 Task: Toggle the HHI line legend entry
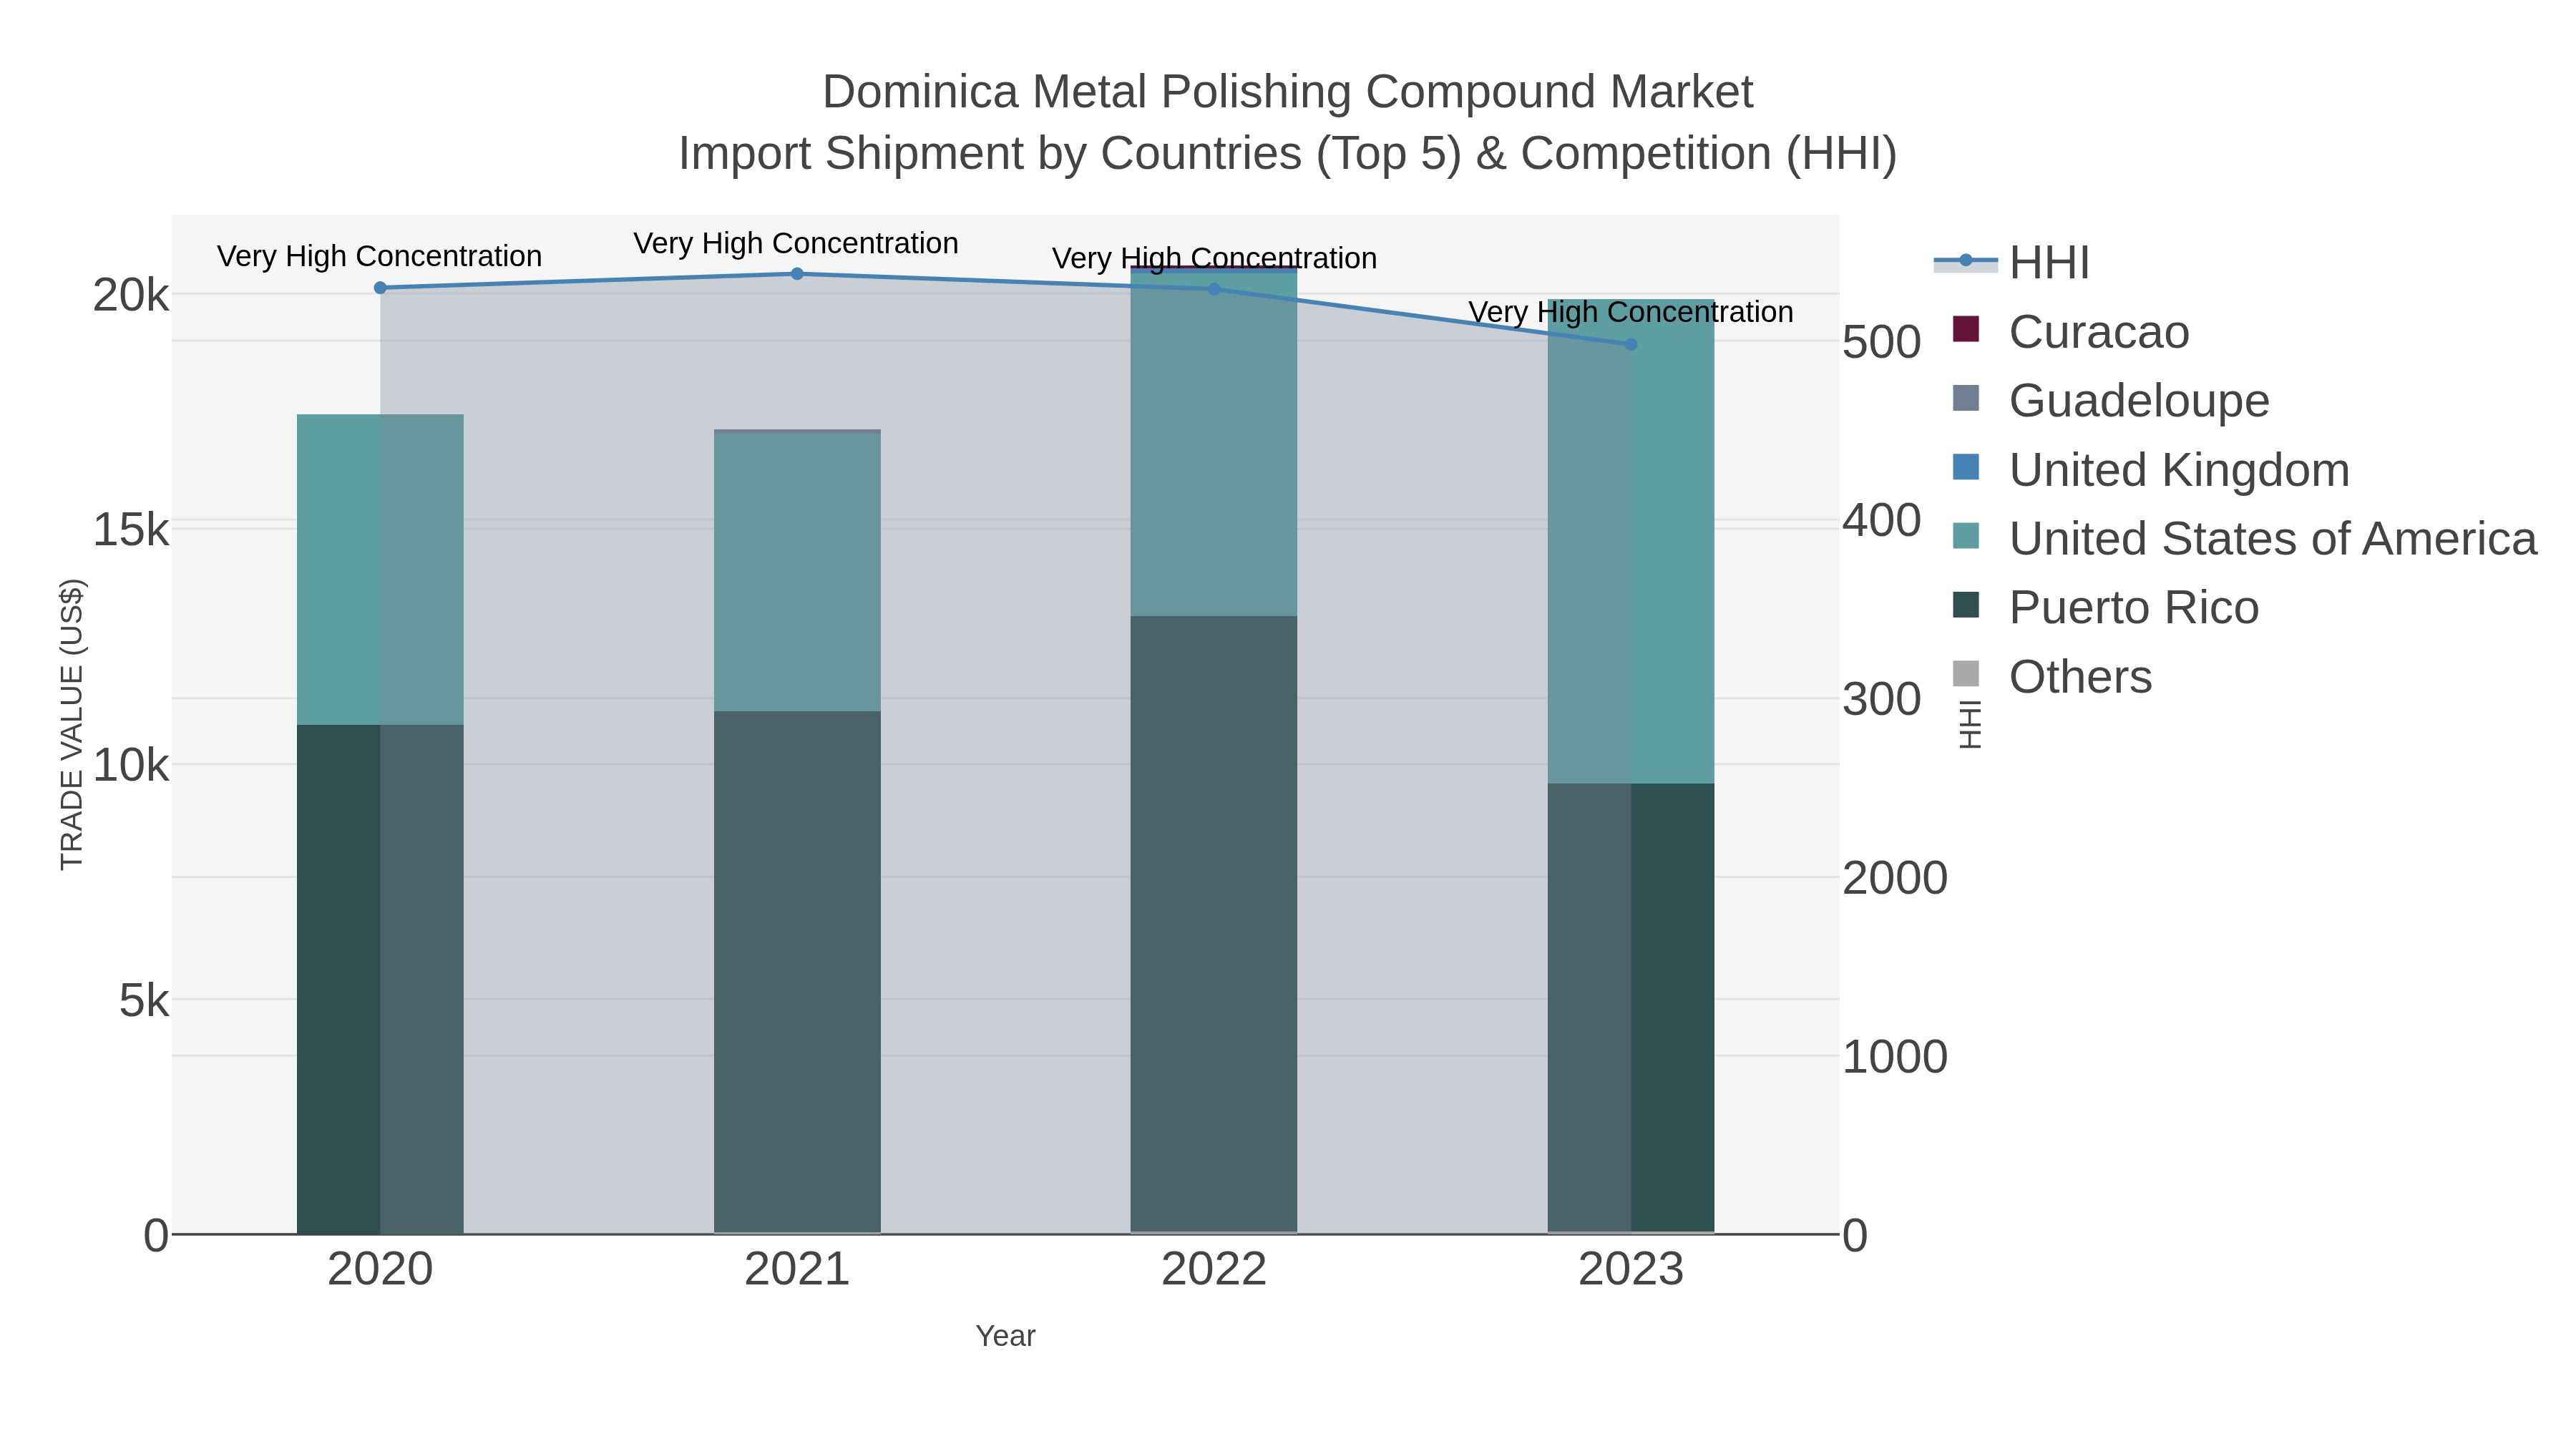click(2012, 262)
